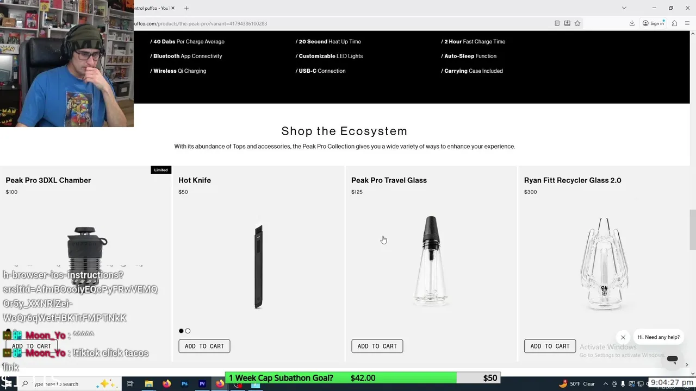This screenshot has width=696, height=391.
Task: Open Firefox downloads panel
Action: (x=632, y=23)
